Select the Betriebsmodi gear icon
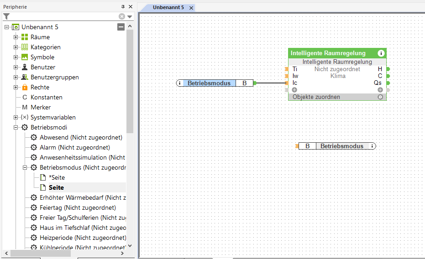This screenshot has height=259, width=425. point(25,127)
